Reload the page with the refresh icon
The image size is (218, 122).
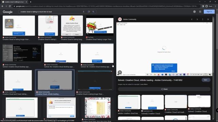(x=10, y=6)
